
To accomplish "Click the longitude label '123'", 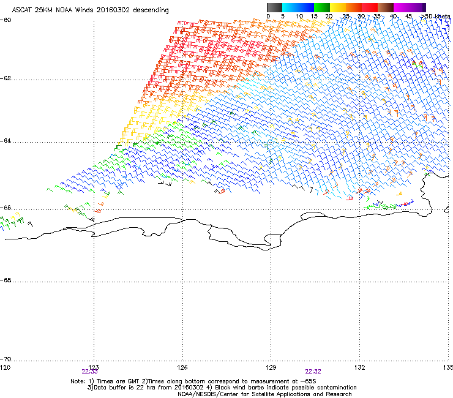I will [93, 367].
